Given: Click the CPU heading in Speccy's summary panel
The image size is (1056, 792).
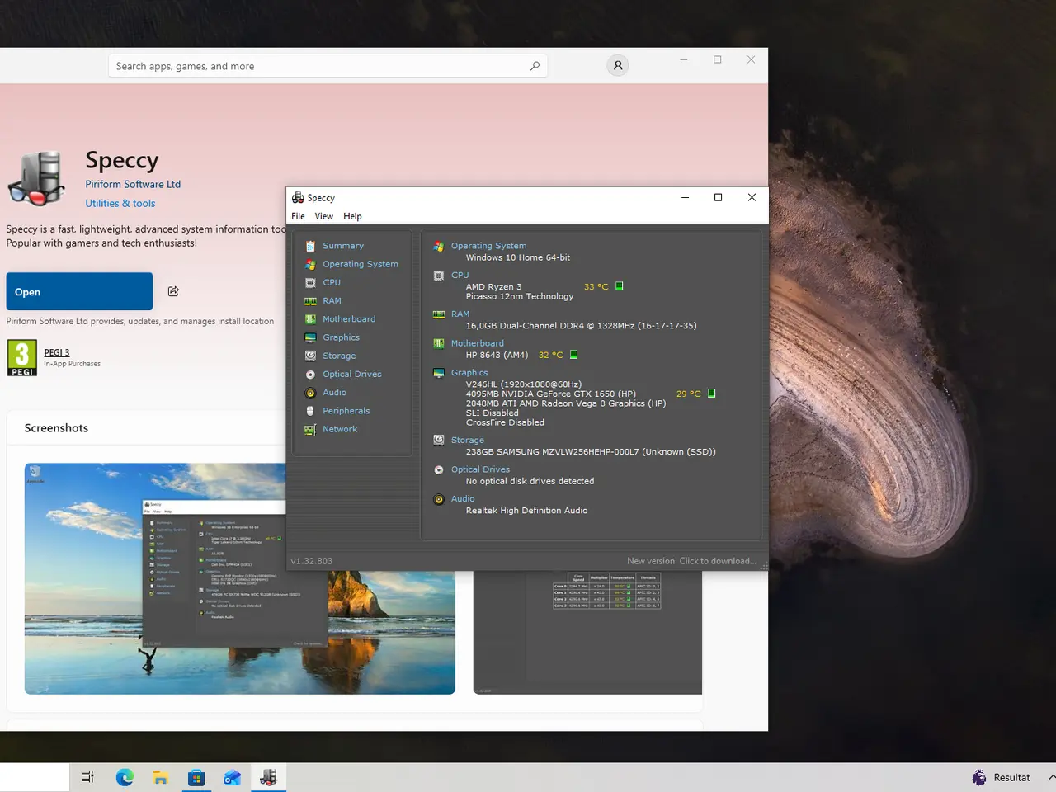Looking at the screenshot, I should pos(460,275).
